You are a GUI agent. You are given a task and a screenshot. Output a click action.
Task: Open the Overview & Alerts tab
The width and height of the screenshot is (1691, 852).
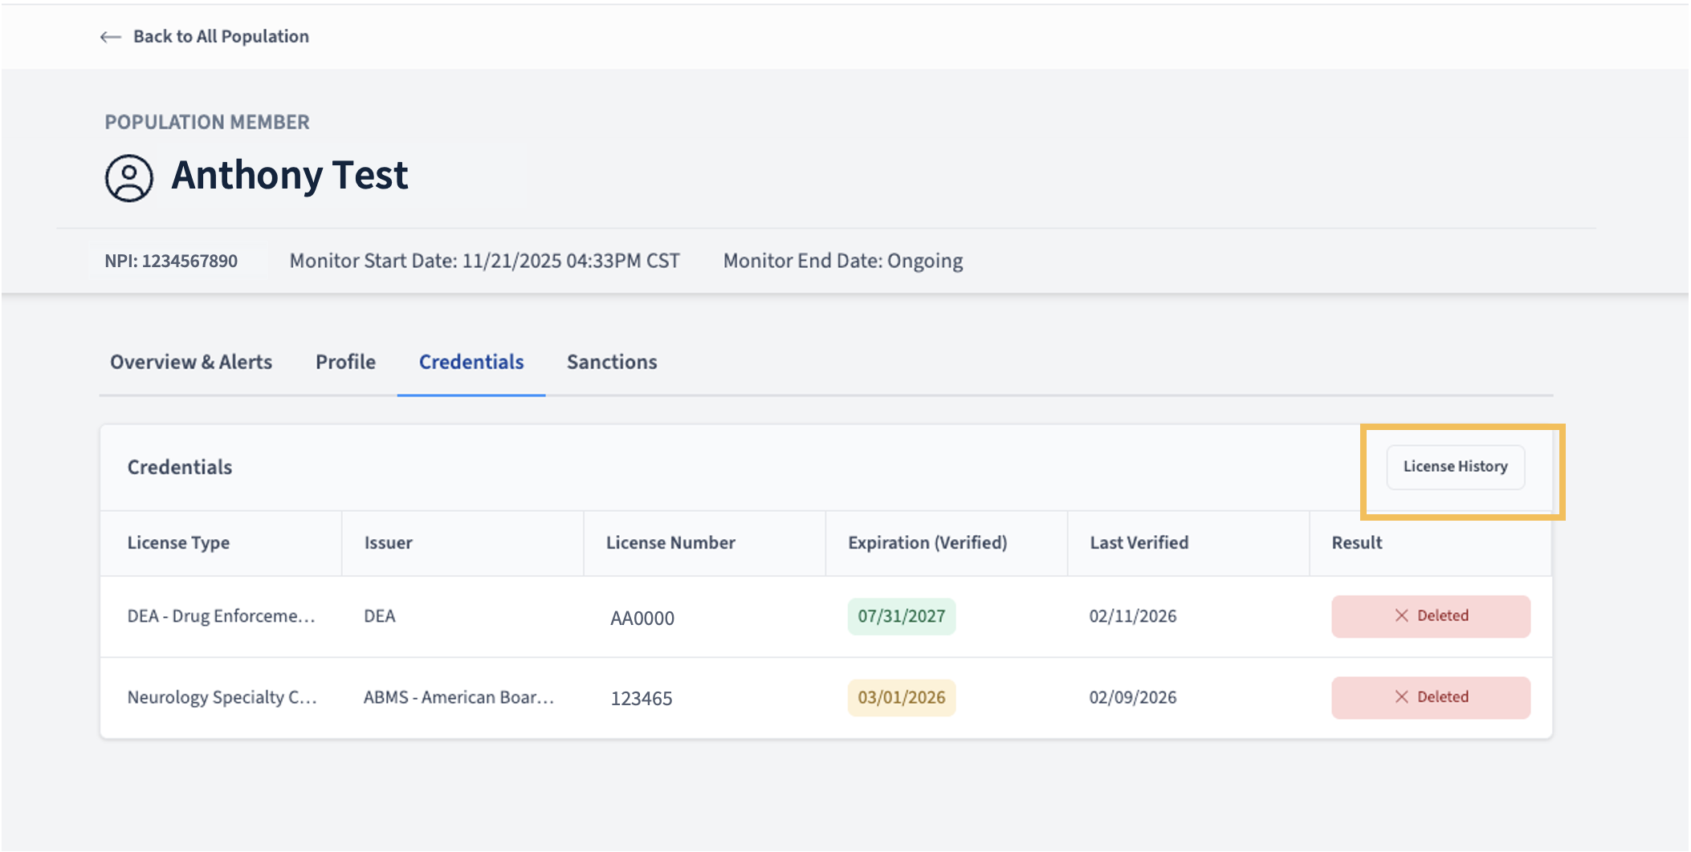[x=191, y=362]
